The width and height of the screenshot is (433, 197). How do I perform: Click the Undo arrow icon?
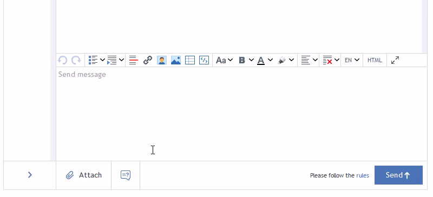62,60
